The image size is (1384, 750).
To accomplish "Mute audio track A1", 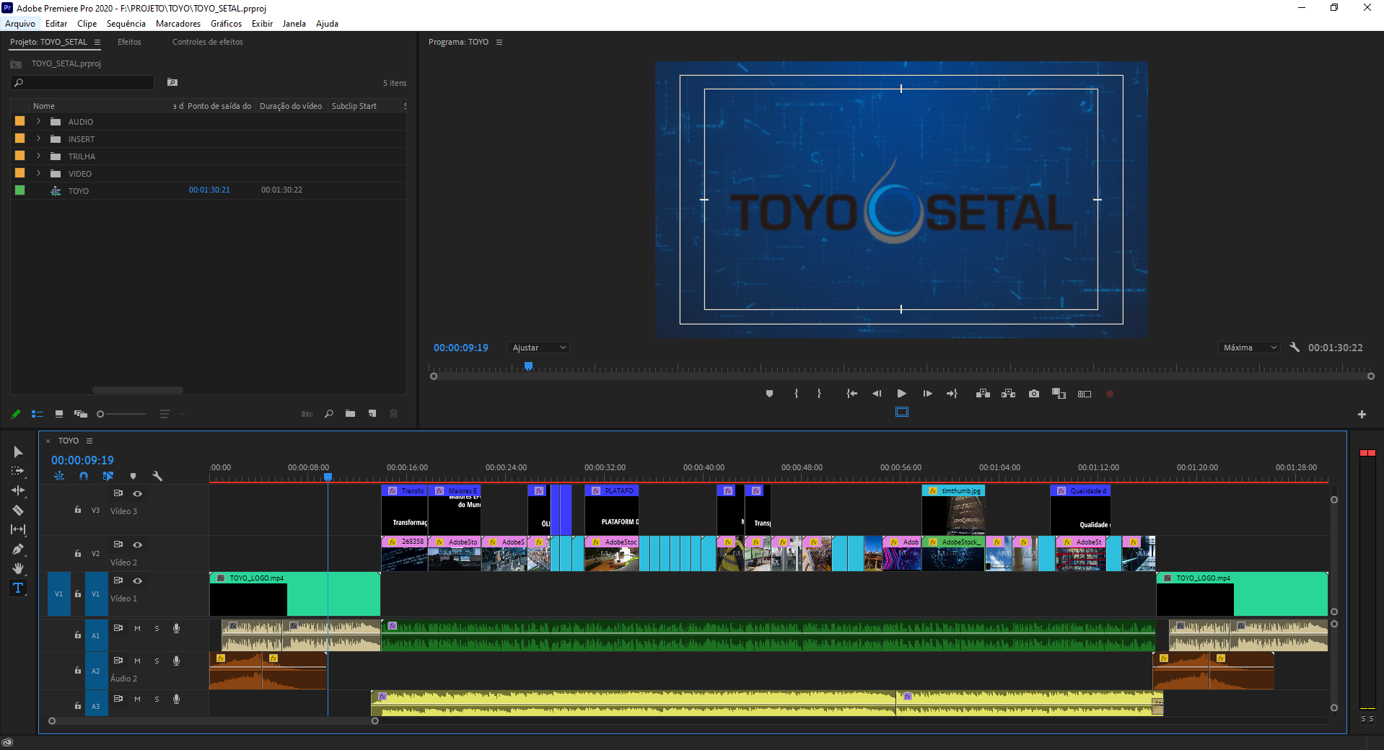I will pos(137,628).
